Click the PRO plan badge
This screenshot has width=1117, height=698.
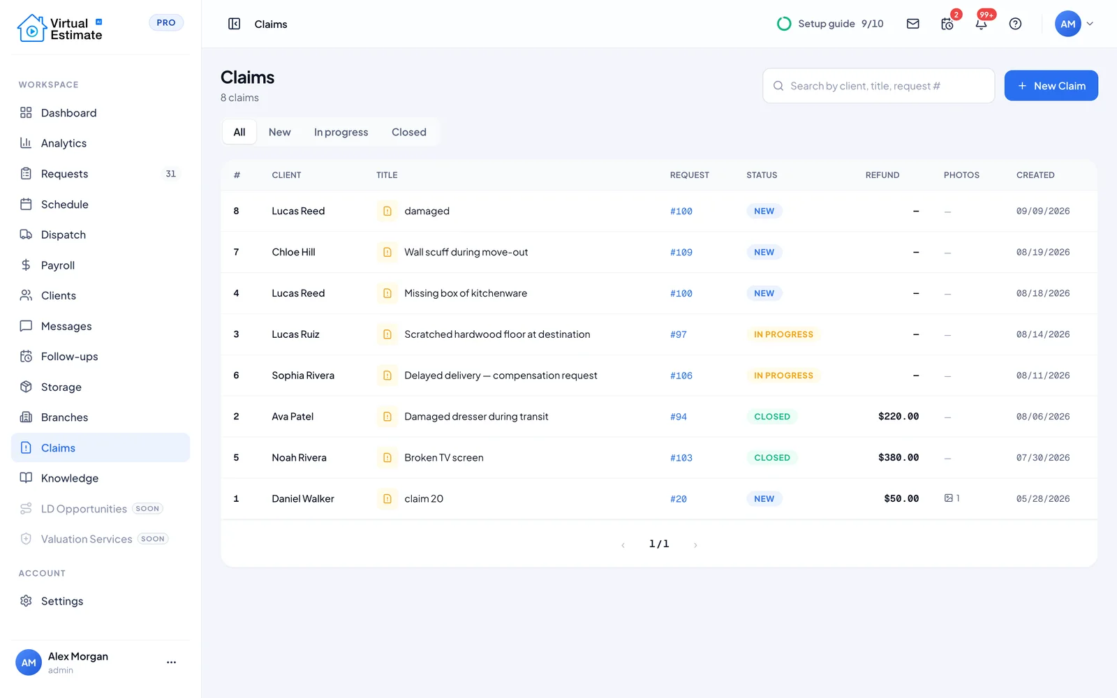166,23
